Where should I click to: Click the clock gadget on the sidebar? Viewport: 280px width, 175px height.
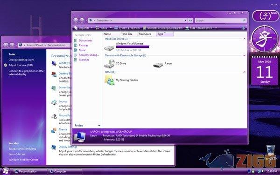tap(265, 39)
